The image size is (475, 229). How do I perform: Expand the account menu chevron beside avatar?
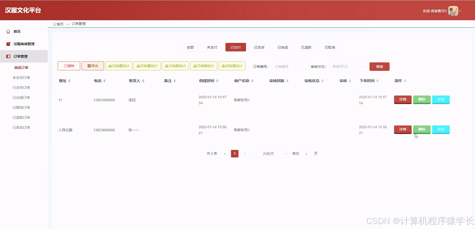460,11
